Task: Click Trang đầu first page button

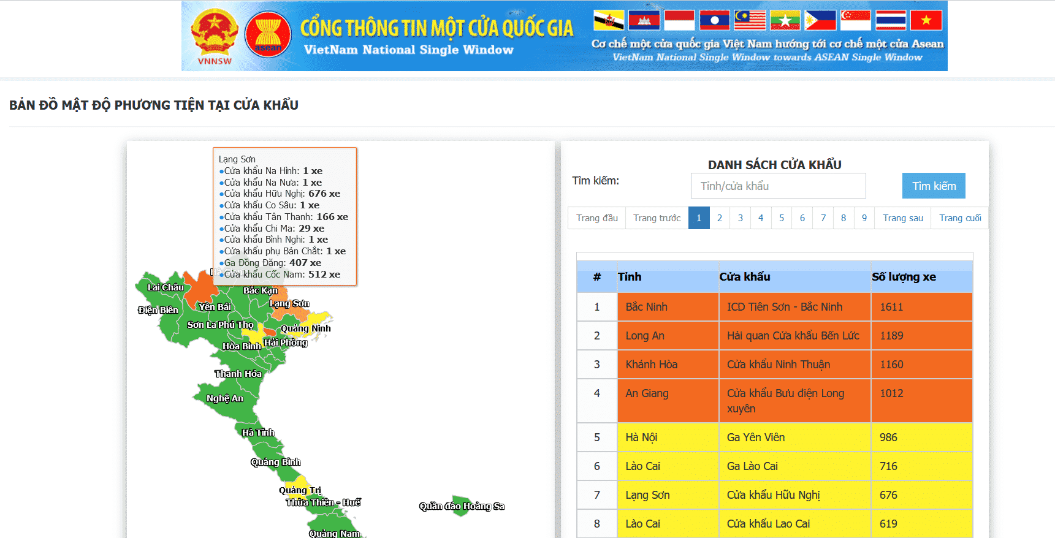Action: click(596, 218)
